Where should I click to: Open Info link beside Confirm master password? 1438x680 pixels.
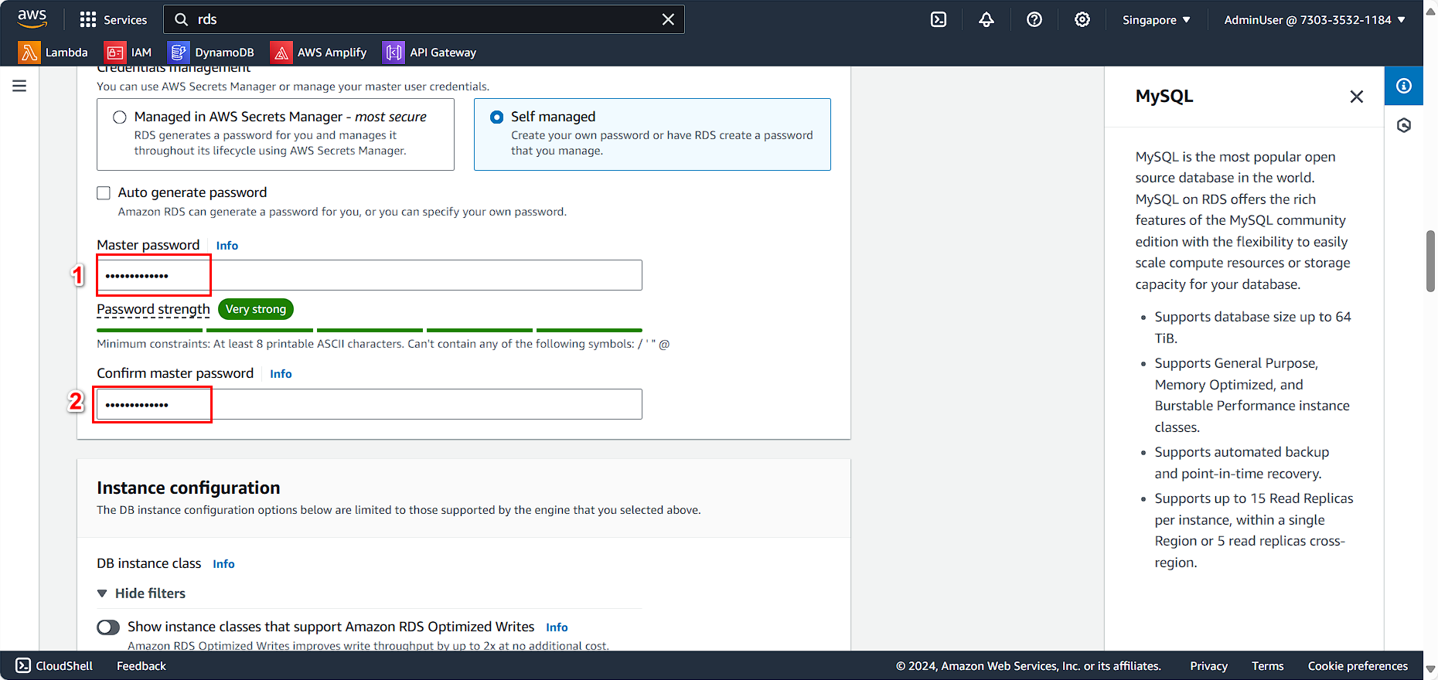click(x=281, y=374)
